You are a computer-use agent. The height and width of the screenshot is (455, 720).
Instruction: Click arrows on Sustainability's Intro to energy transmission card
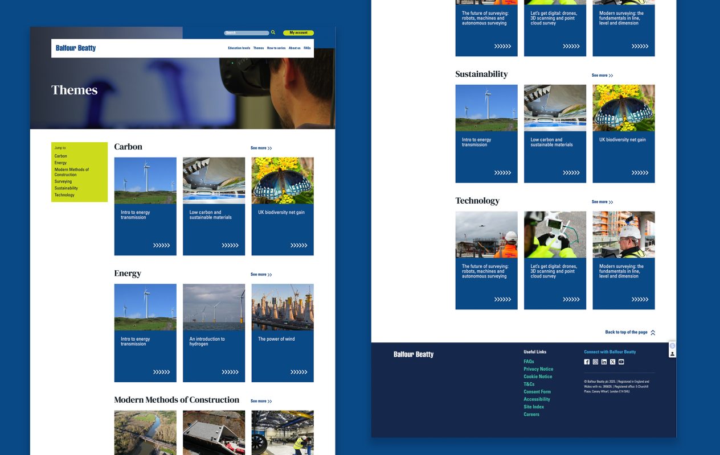(x=502, y=173)
